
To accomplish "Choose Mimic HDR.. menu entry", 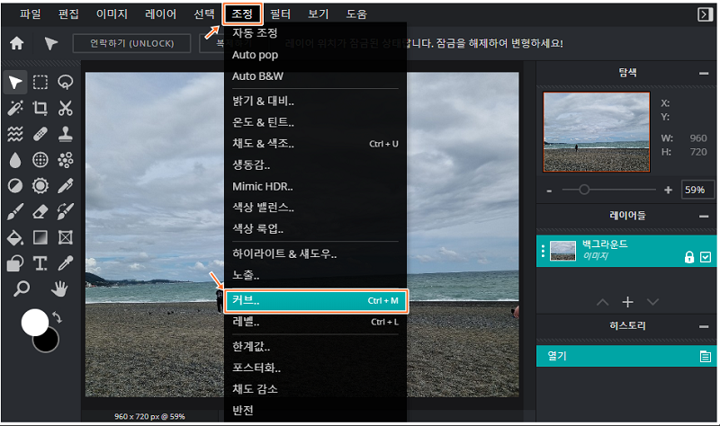I will tap(316, 187).
